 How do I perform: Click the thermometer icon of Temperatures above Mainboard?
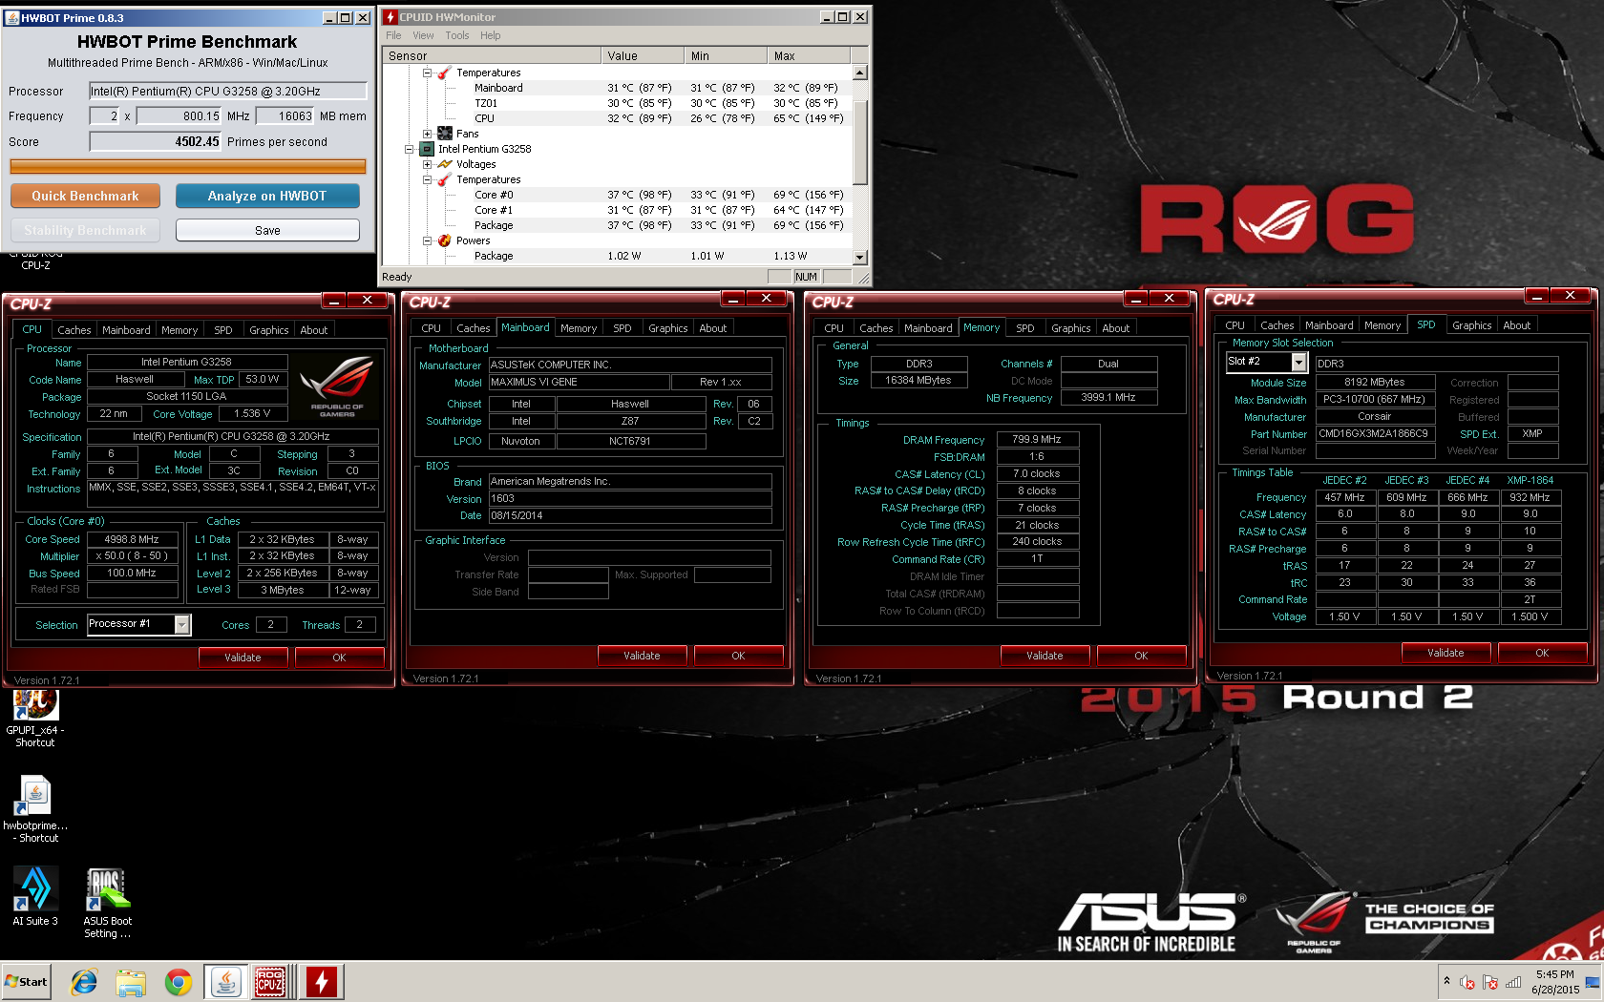coord(445,73)
